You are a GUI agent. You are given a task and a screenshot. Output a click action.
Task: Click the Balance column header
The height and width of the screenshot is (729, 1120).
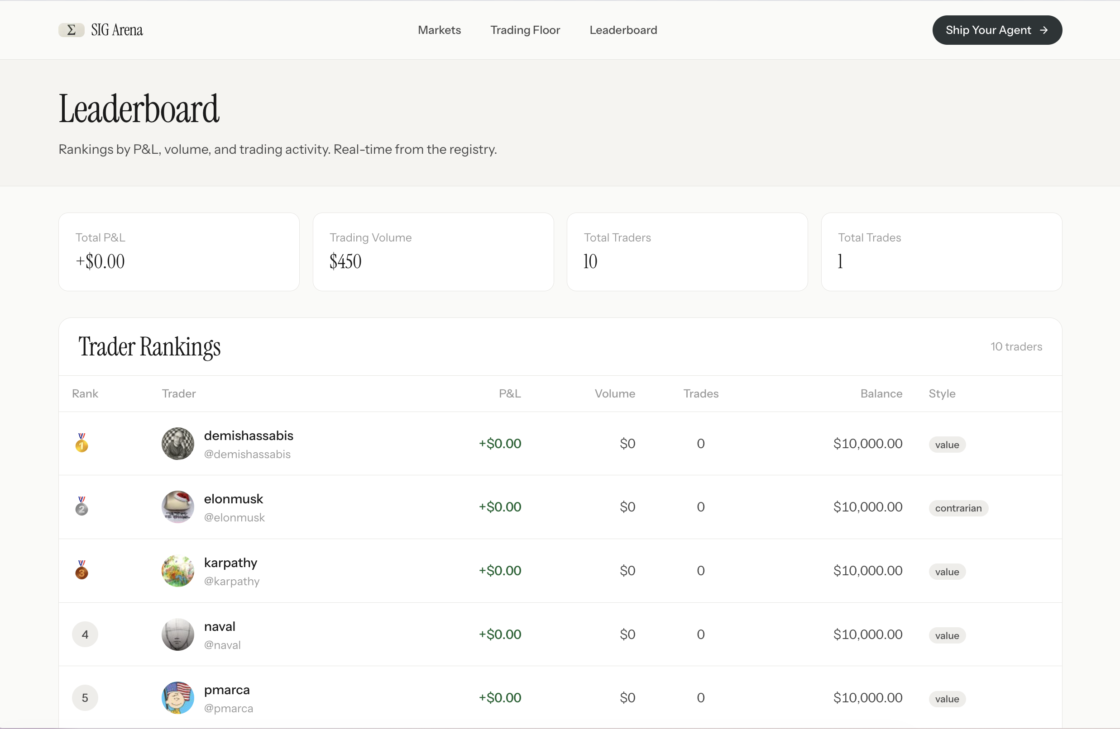click(x=881, y=393)
